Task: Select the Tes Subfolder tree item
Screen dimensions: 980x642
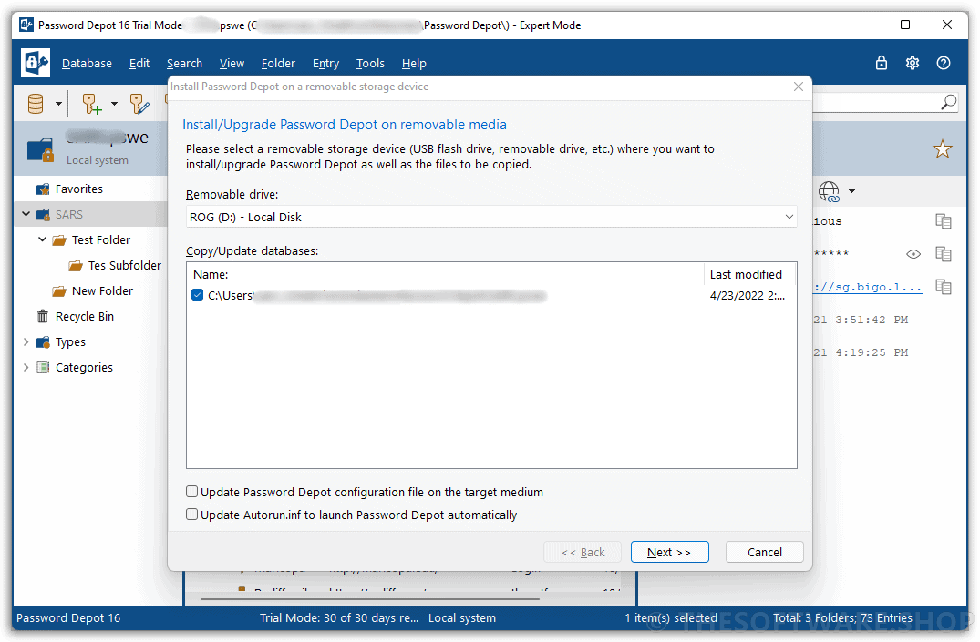Action: coord(124,265)
